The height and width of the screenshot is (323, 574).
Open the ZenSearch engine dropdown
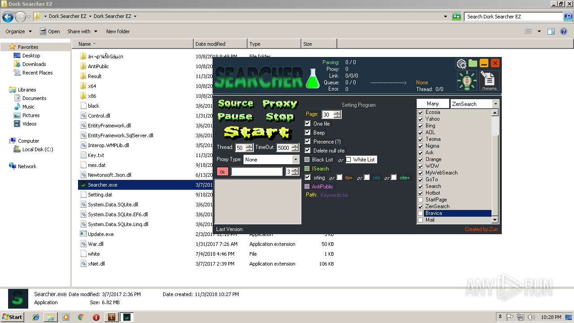[x=495, y=104]
